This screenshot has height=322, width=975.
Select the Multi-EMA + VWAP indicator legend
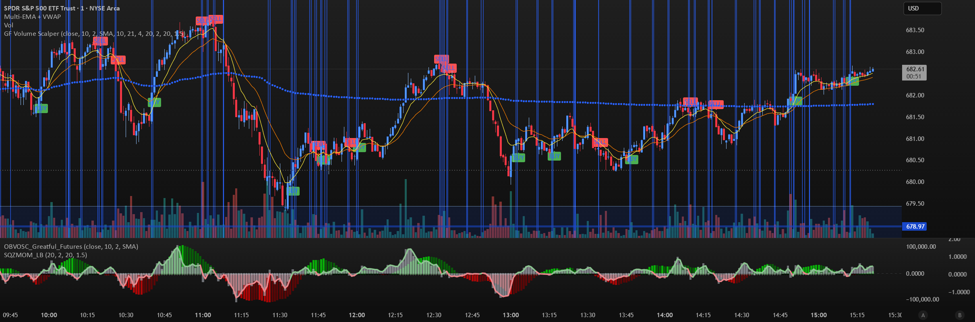32,17
